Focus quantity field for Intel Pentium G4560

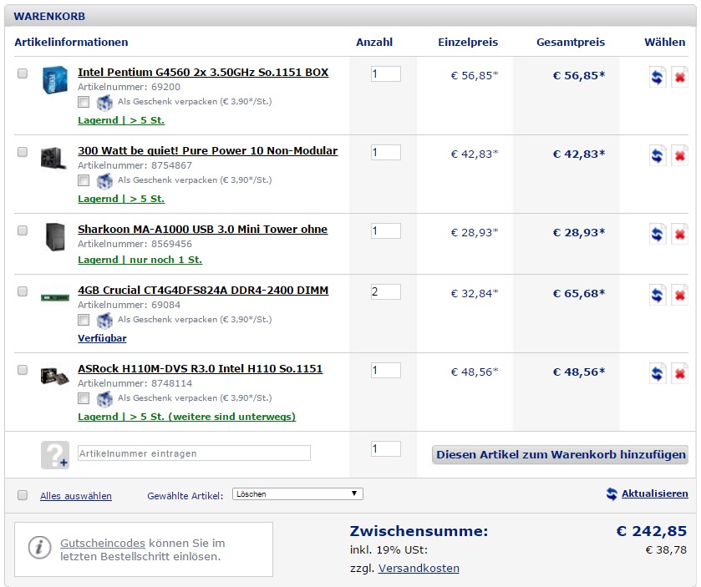click(x=385, y=74)
